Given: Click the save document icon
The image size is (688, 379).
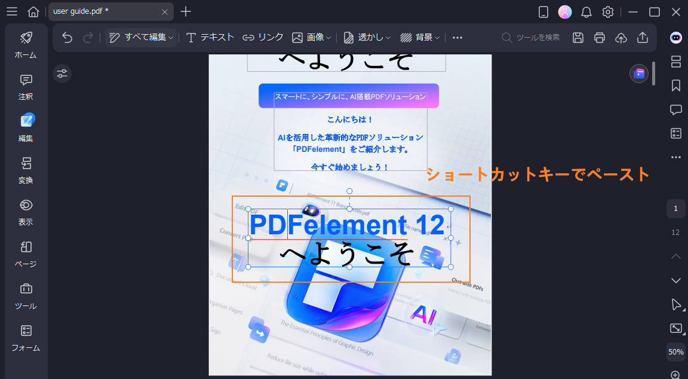Looking at the screenshot, I should click(578, 37).
